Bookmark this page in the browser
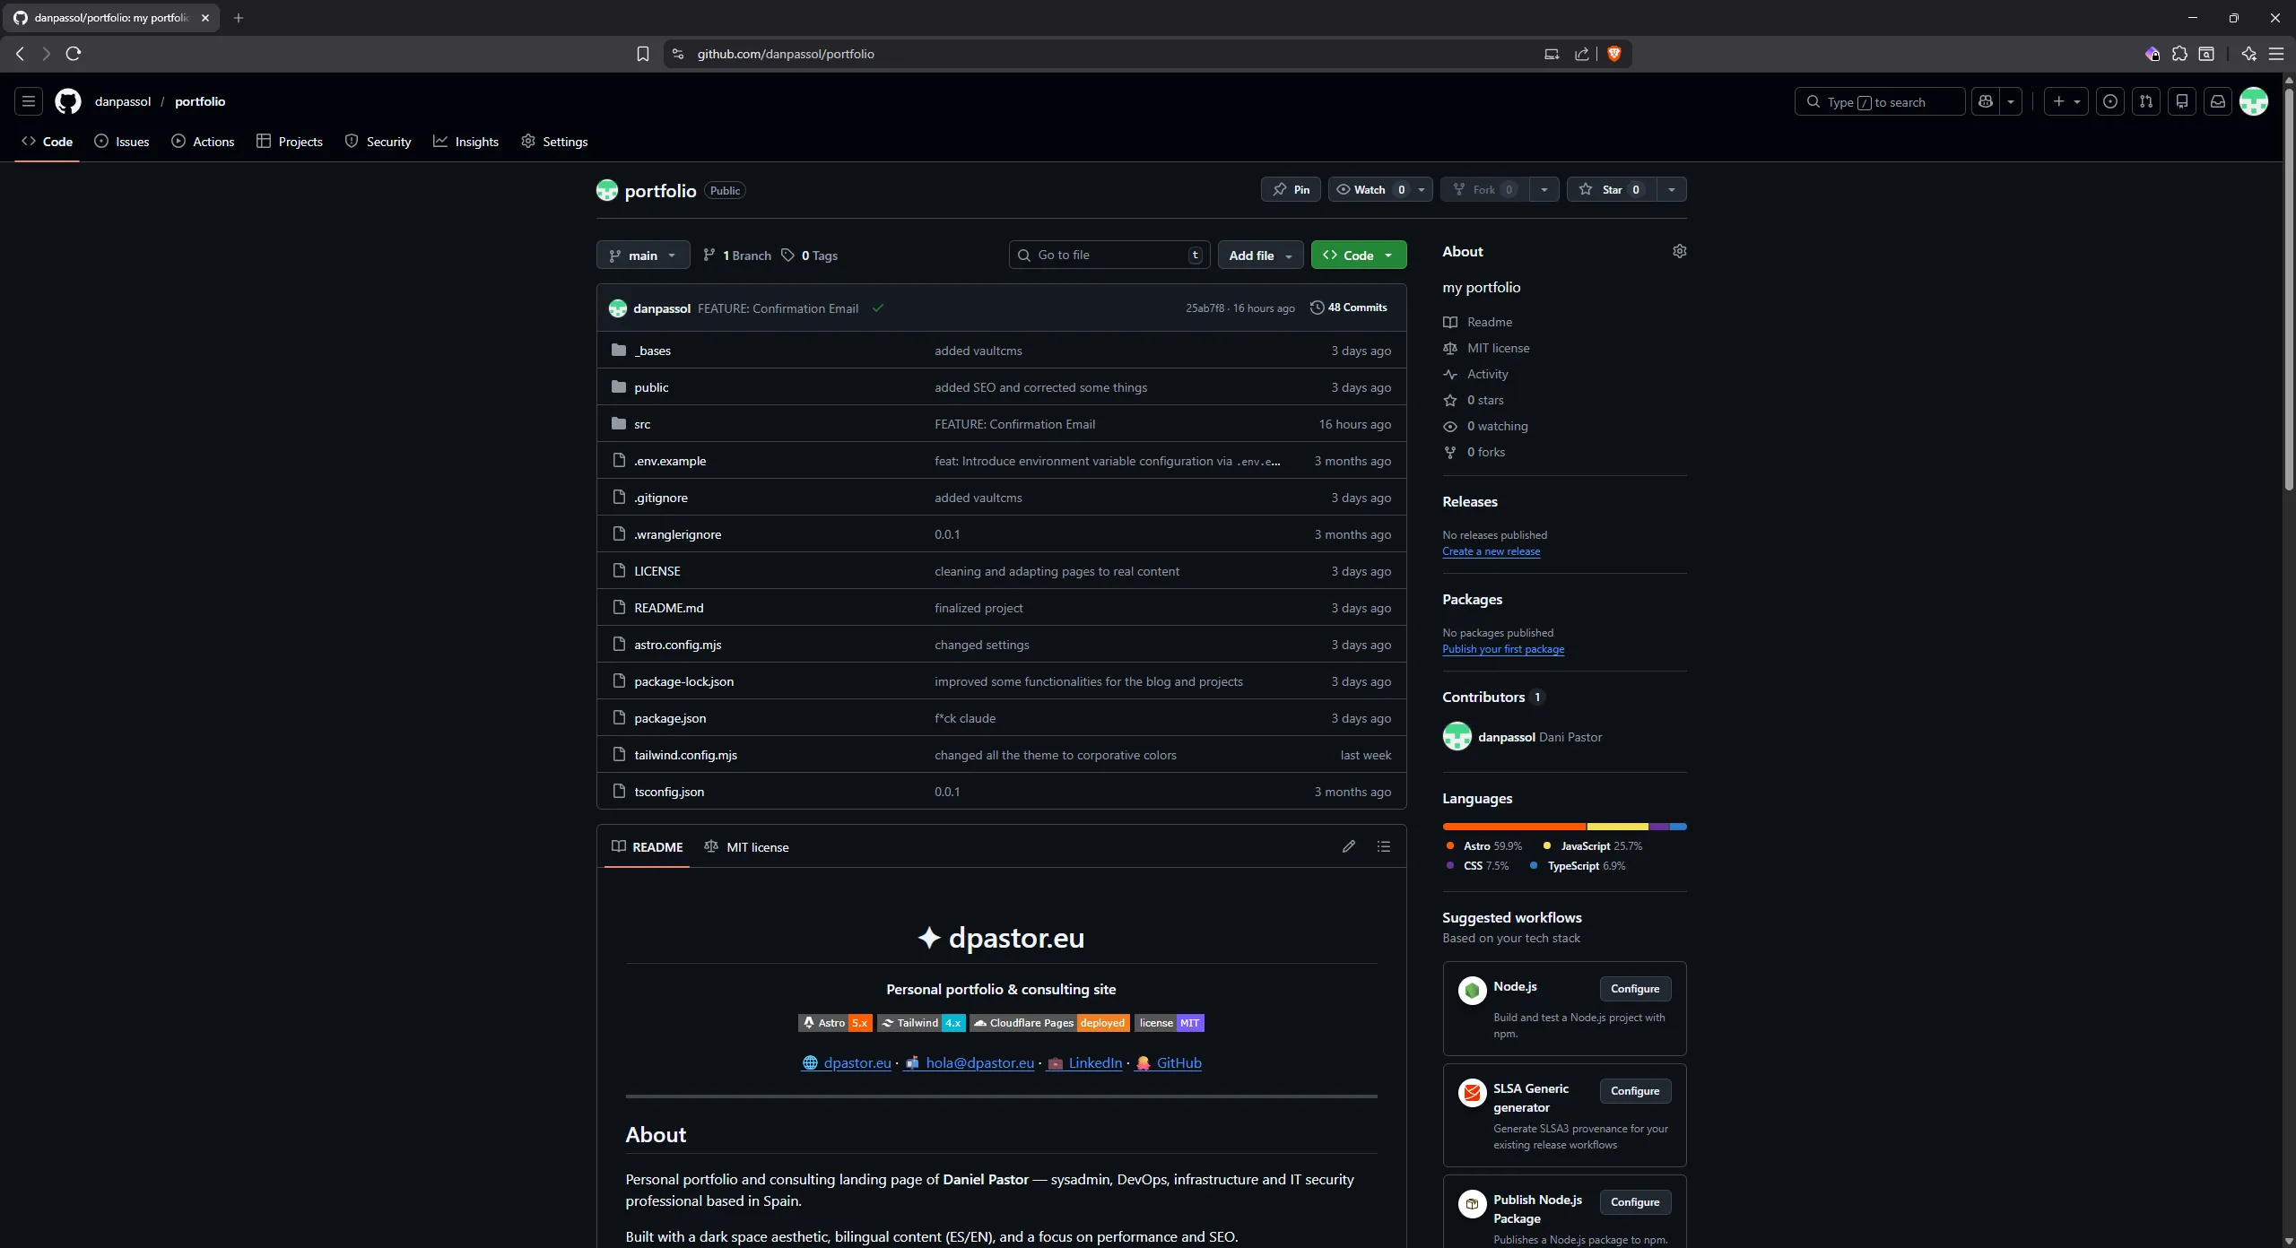This screenshot has height=1248, width=2296. click(643, 54)
